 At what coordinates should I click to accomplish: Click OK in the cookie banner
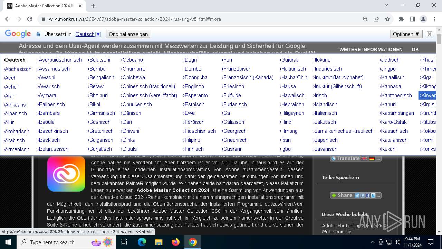point(415,49)
